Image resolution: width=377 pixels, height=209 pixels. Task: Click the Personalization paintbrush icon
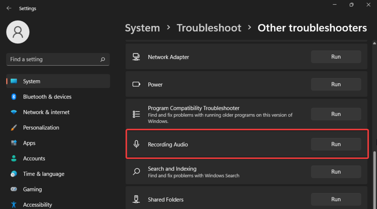[x=14, y=128]
